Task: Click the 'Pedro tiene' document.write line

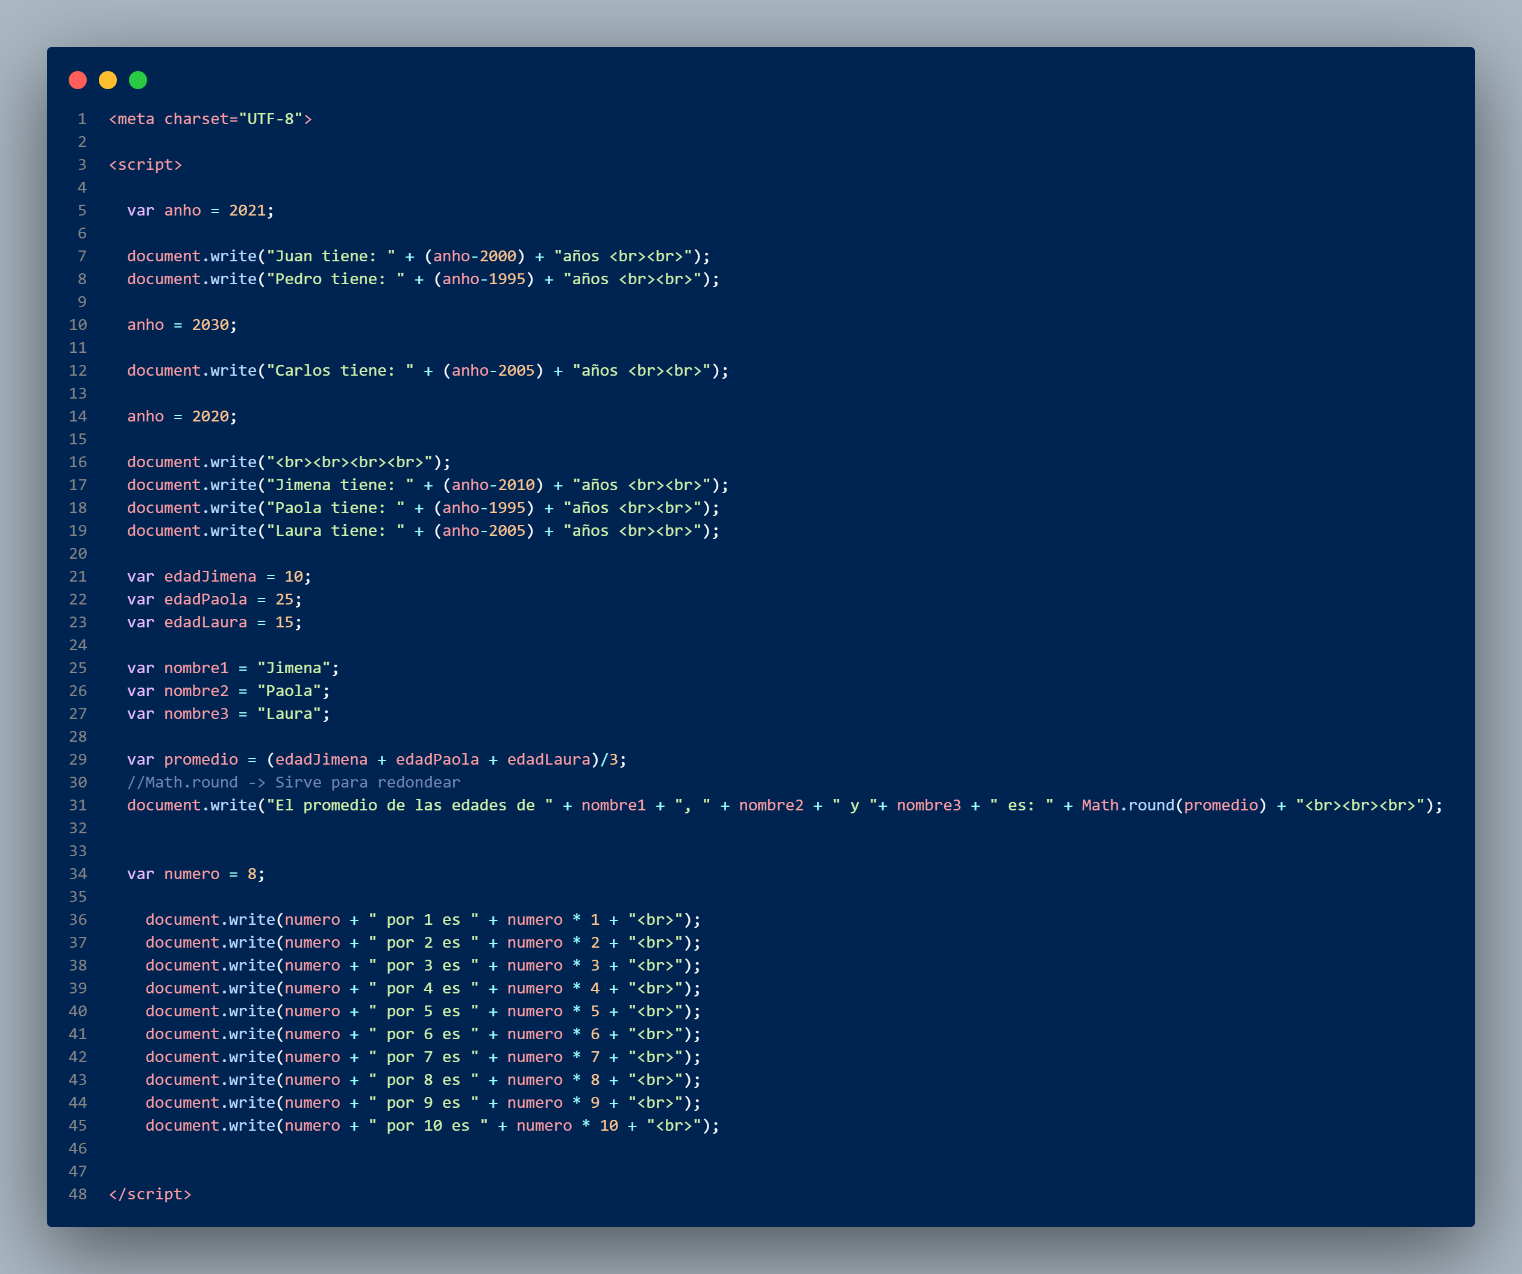Action: tap(423, 279)
